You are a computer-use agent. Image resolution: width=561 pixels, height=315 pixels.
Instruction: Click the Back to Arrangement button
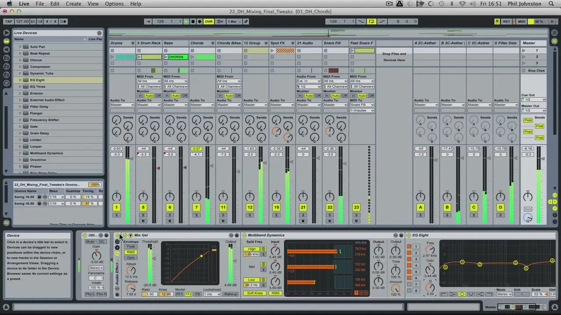[x=220, y=21]
